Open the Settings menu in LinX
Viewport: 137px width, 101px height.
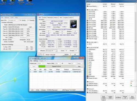coord(36,61)
